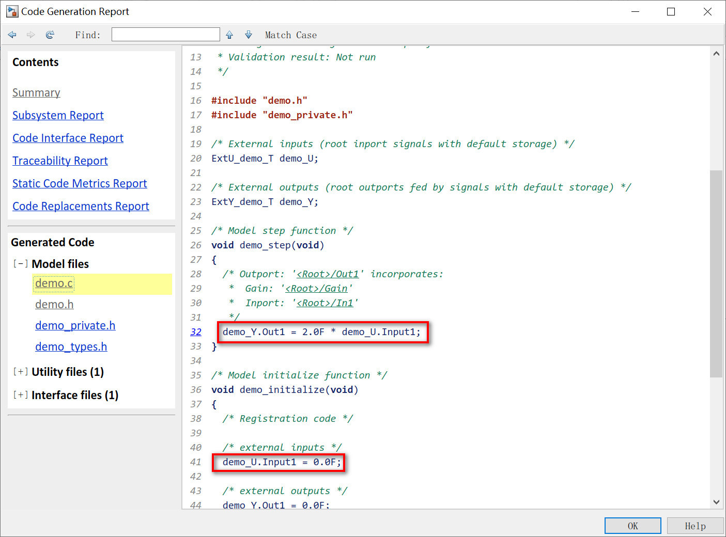This screenshot has width=726, height=537.
Task: Open the demo_types.h file
Action: click(71, 347)
